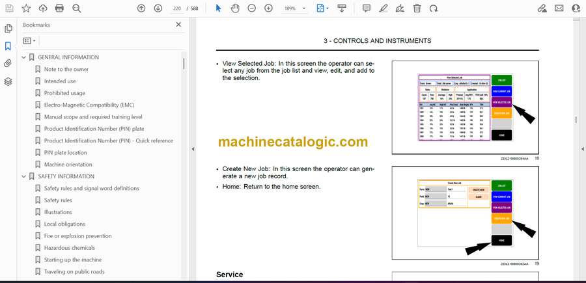Click the page number input field

[176, 8]
